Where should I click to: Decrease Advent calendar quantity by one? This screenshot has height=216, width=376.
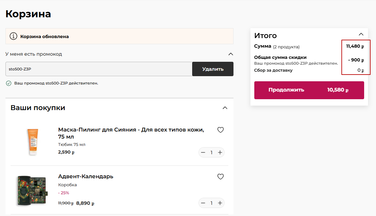point(203,203)
